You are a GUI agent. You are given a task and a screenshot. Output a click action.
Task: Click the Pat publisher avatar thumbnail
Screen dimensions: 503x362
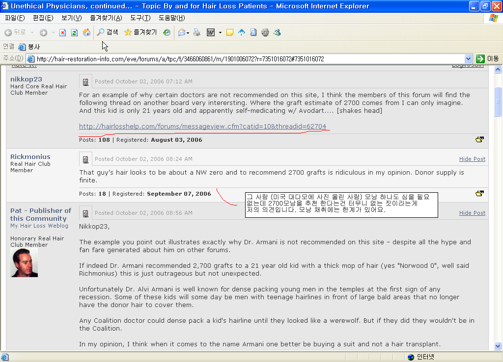[x=24, y=263]
